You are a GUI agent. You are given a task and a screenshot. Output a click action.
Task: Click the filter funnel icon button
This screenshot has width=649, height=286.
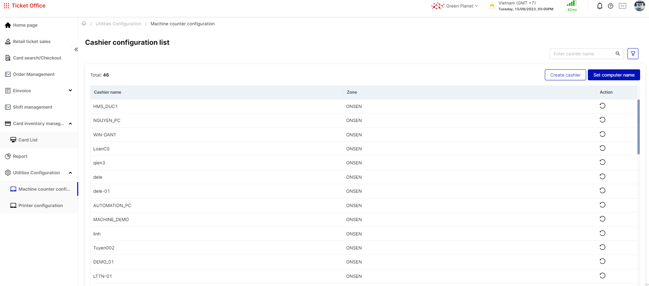tap(633, 54)
